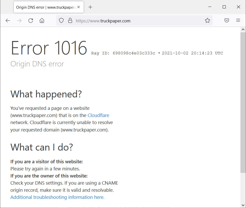Select the Origin DNS error tab
The width and height of the screenshot is (246, 208).
[48, 7]
